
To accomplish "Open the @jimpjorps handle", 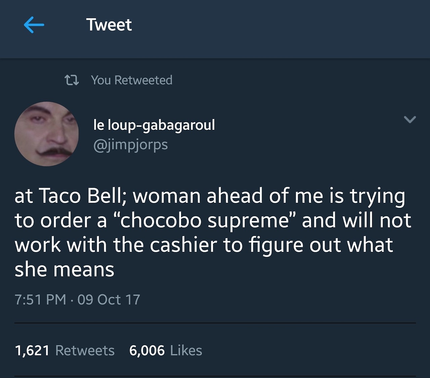I will [130, 145].
